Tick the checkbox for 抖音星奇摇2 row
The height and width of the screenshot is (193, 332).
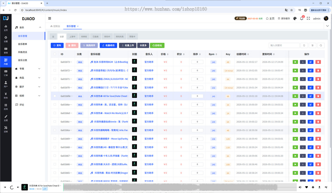[x=55, y=71]
